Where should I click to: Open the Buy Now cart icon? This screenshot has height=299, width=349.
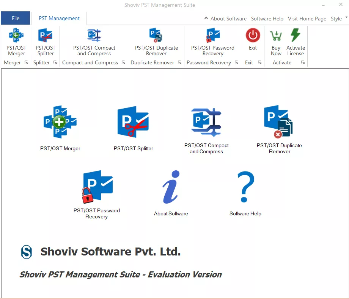click(276, 36)
